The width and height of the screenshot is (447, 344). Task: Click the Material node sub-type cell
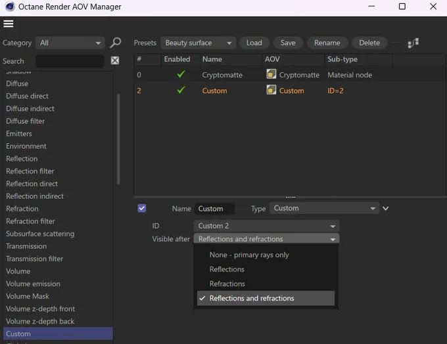pos(350,75)
